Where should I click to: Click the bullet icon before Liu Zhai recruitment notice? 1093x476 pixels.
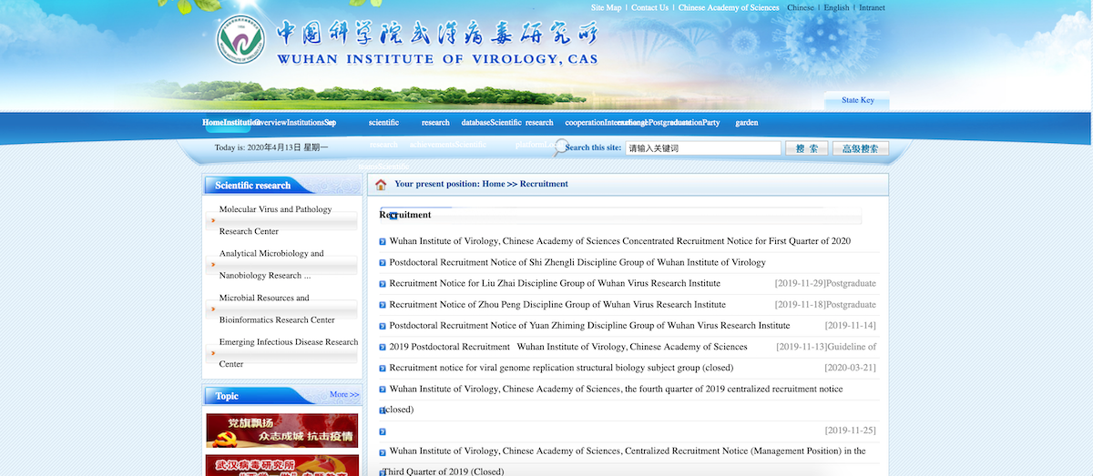coord(383,284)
